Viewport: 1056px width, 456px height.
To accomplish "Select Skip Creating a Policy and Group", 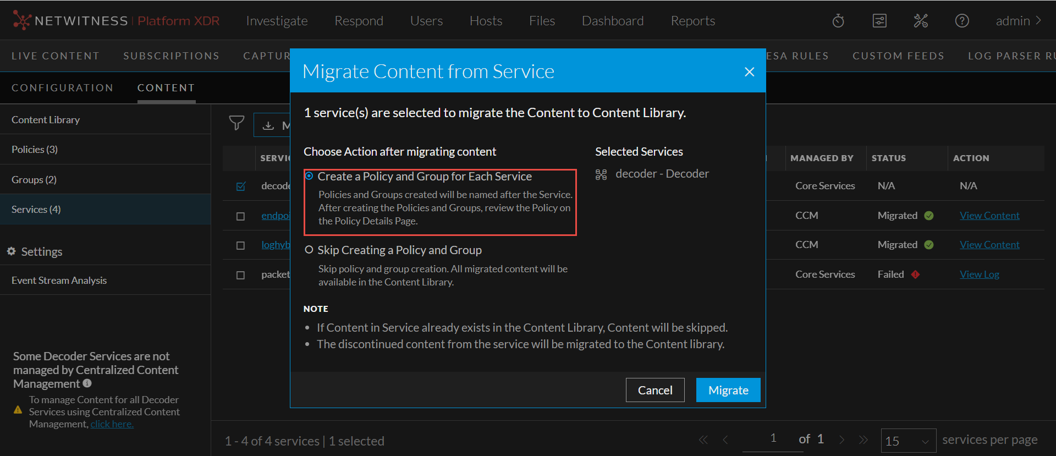I will point(310,250).
